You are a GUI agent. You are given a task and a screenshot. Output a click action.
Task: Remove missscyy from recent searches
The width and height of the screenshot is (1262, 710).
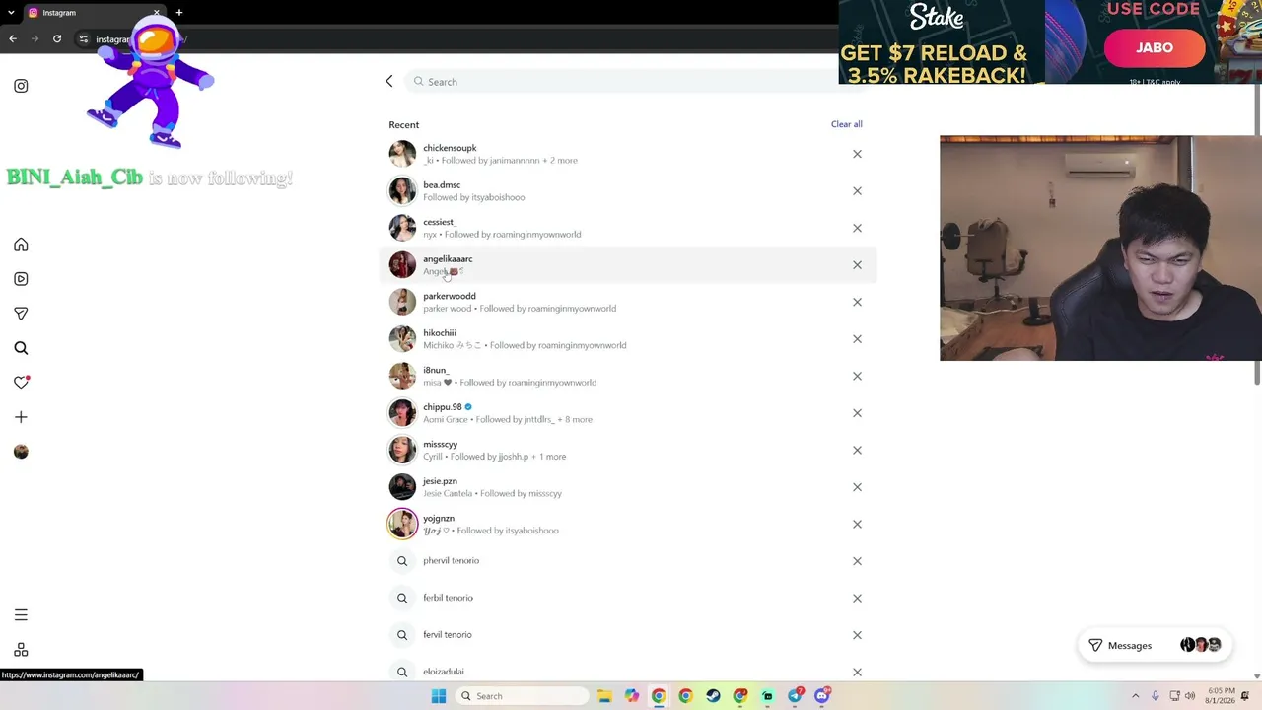(857, 450)
